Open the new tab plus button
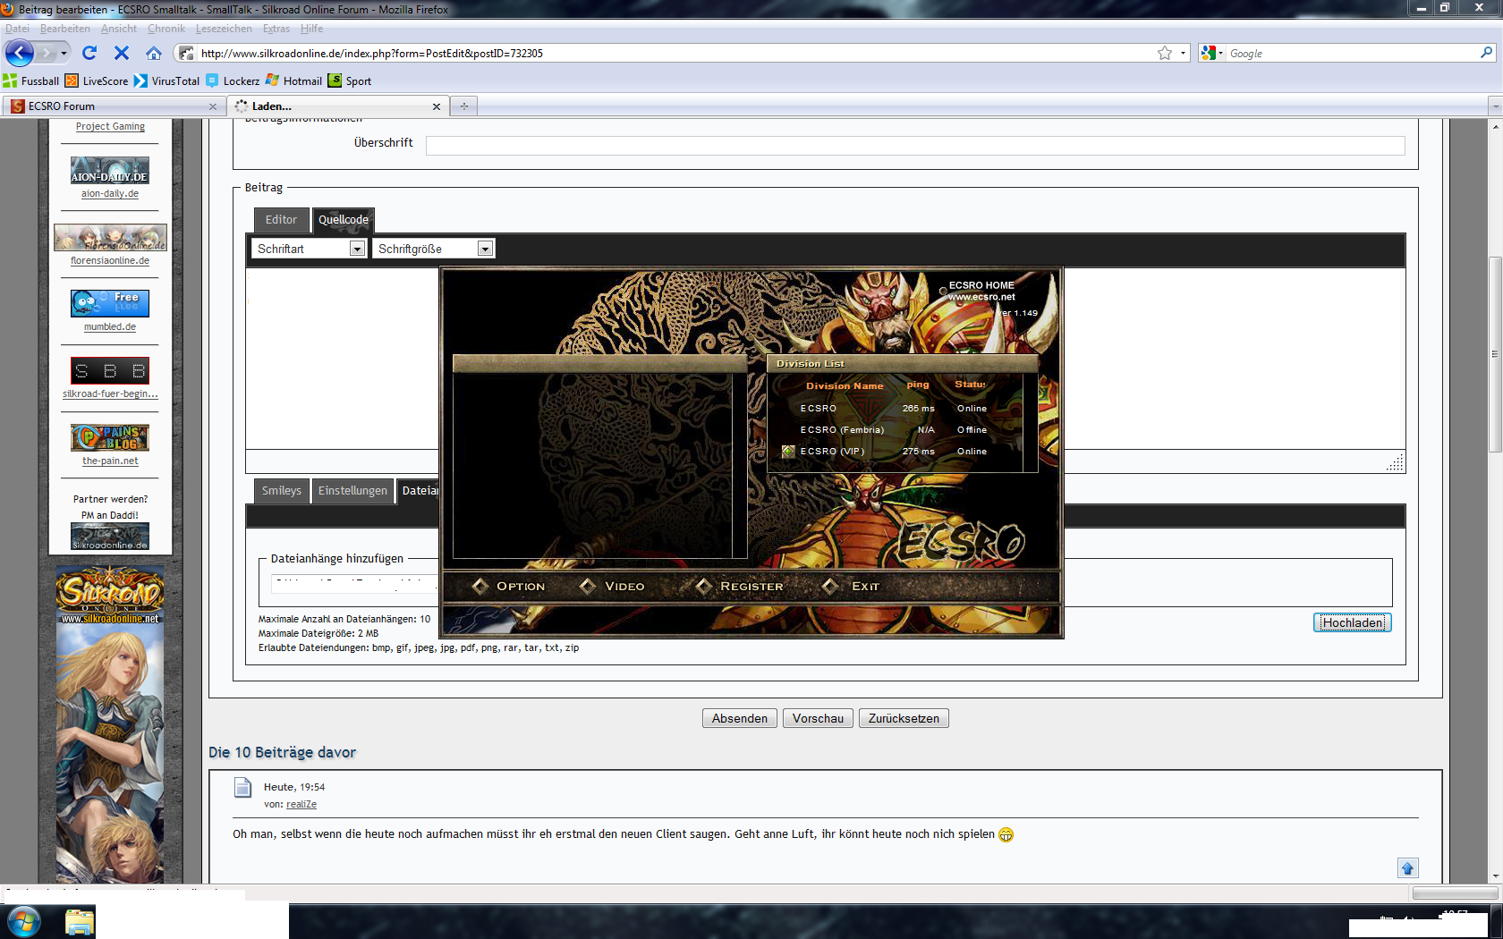The width and height of the screenshot is (1503, 939). (x=463, y=106)
